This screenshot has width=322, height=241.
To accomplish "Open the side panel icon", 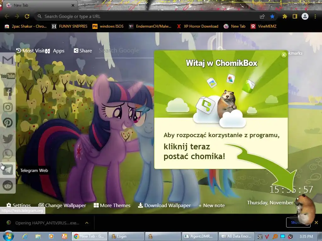I will pyautogui.click(x=295, y=16).
